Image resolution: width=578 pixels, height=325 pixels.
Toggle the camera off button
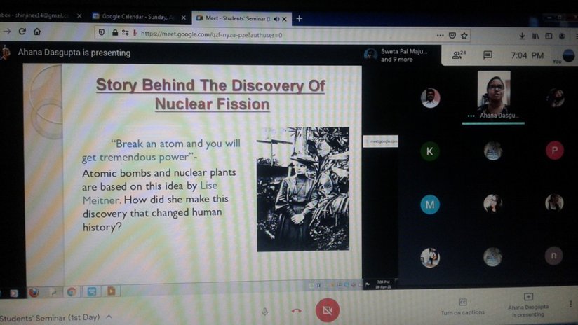327,310
